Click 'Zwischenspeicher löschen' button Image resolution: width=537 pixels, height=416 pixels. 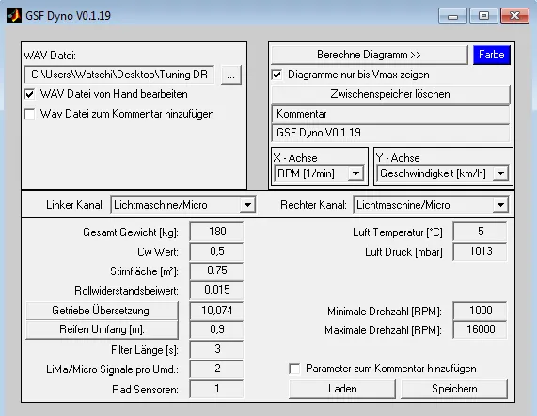tap(390, 94)
